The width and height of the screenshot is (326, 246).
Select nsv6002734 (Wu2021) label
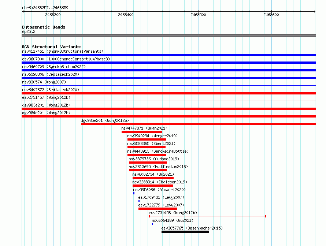tap(153, 174)
